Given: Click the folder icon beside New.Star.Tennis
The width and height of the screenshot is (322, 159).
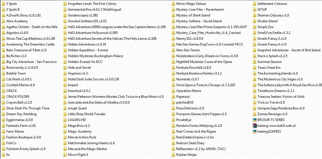Looking at the screenshot, I should 173,50.
